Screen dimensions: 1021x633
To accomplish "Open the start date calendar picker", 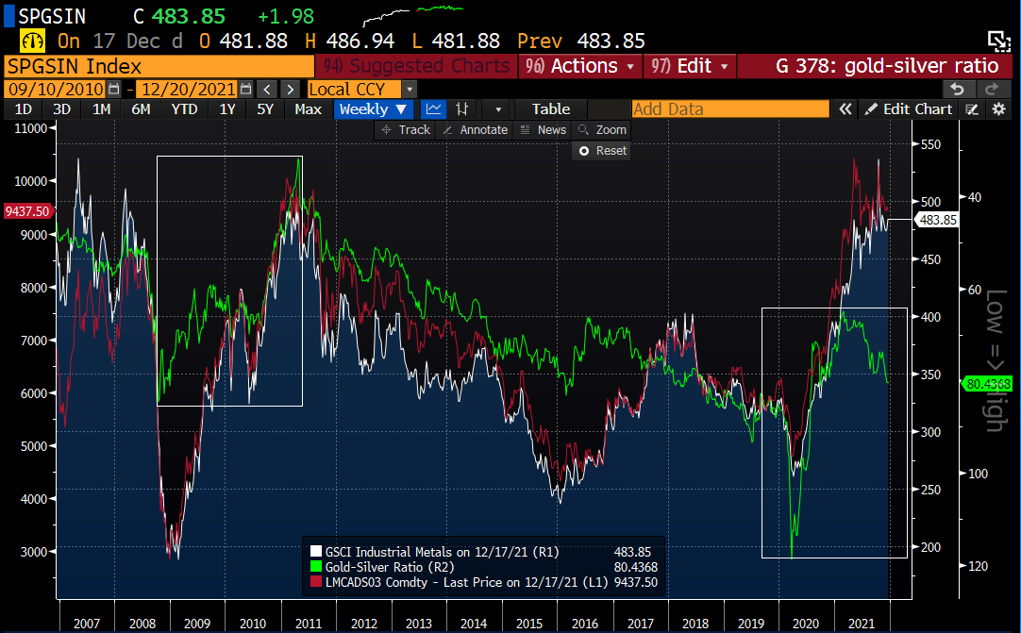I will pyautogui.click(x=113, y=89).
